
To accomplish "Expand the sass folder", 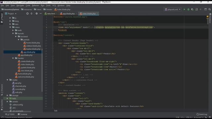I will click(10, 24).
